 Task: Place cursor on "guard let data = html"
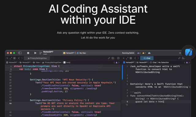[149, 102]
